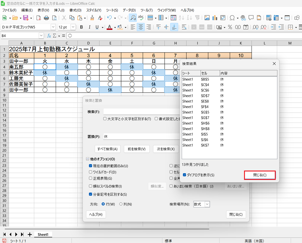Toggle 大文字と小文字を区別する checkbox
This screenshot has width=302, height=243.
pyautogui.click(x=105, y=119)
